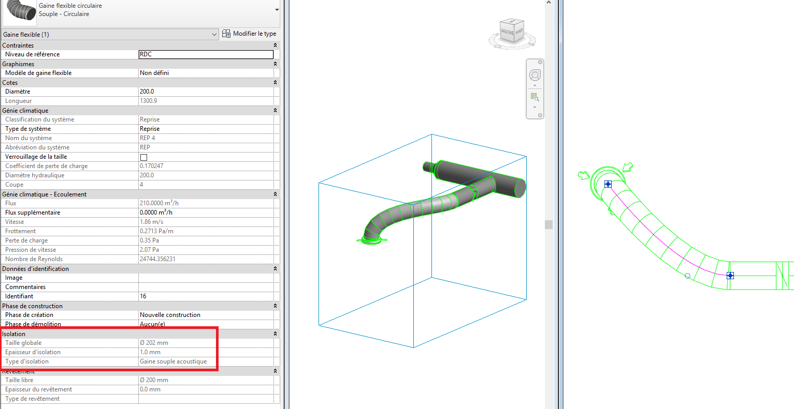Click the flexible duct type thumbnail

[19, 10]
